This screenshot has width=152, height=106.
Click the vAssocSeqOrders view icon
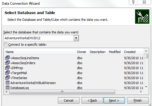click(x=7, y=63)
